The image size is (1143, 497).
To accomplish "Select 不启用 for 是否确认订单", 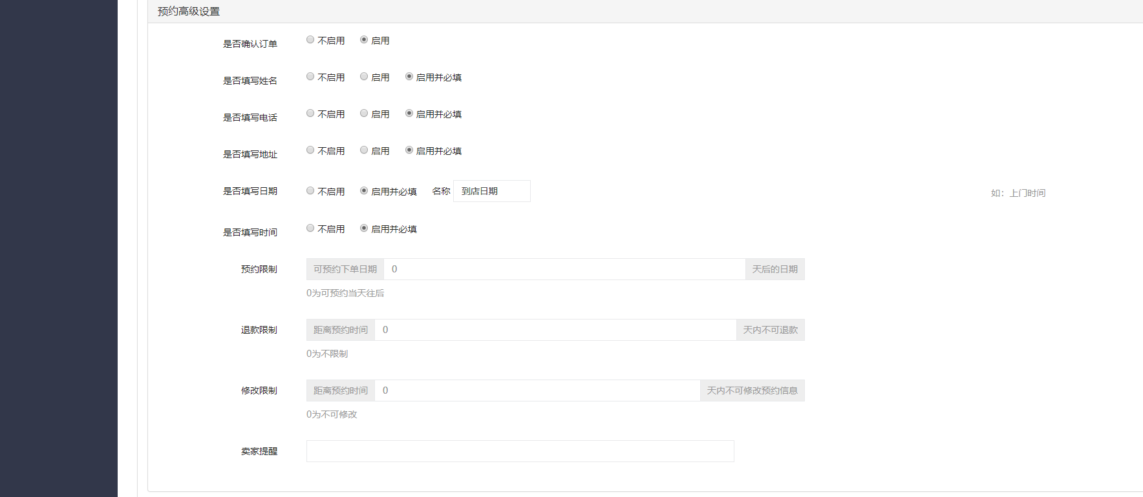I will [310, 40].
